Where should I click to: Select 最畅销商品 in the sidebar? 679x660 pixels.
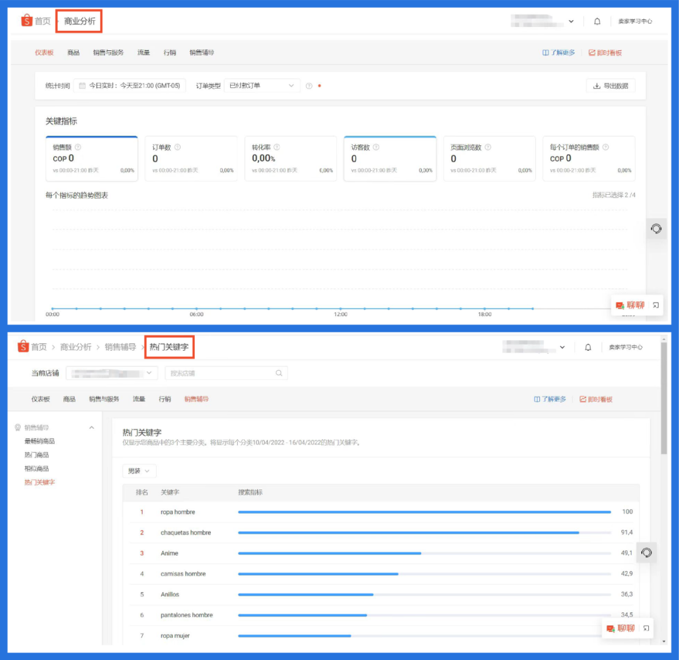click(40, 441)
